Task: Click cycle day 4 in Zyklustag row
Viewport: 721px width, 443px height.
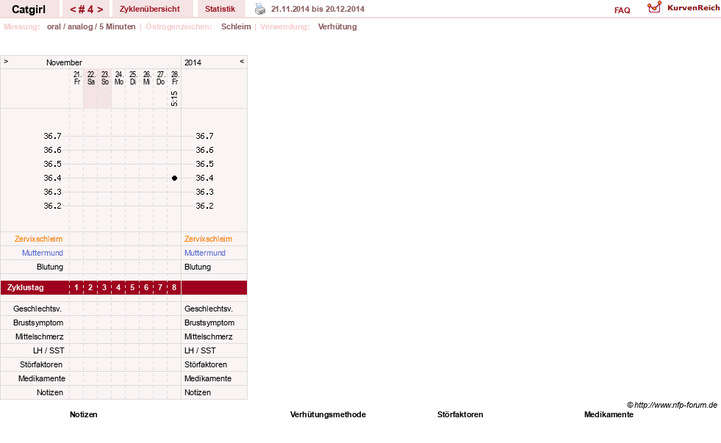Action: coord(118,287)
